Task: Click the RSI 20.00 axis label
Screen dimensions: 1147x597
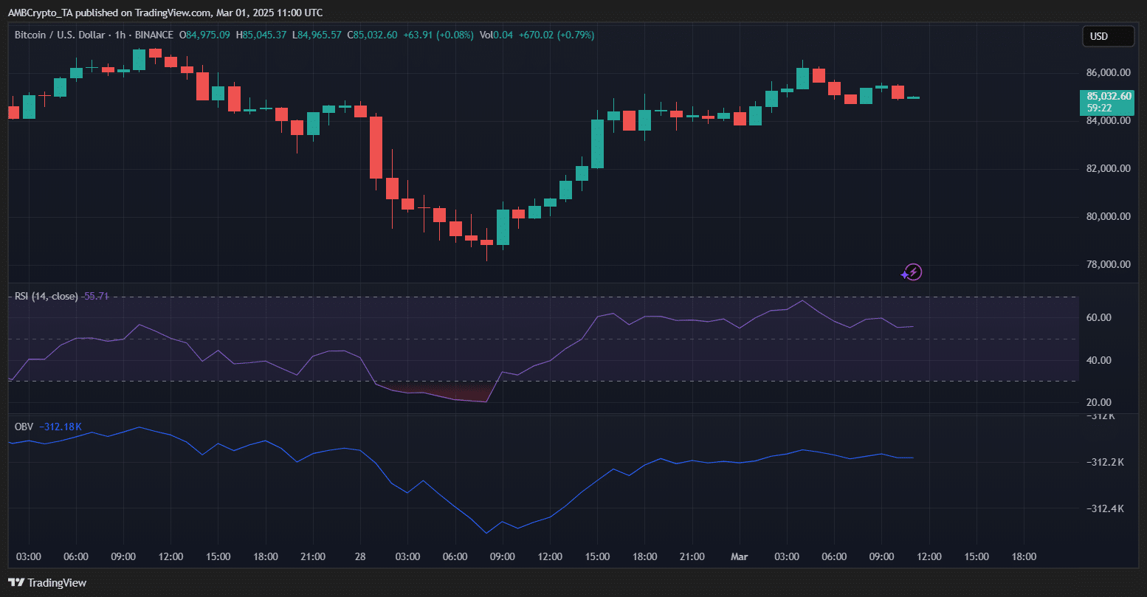Action: [x=1098, y=403]
